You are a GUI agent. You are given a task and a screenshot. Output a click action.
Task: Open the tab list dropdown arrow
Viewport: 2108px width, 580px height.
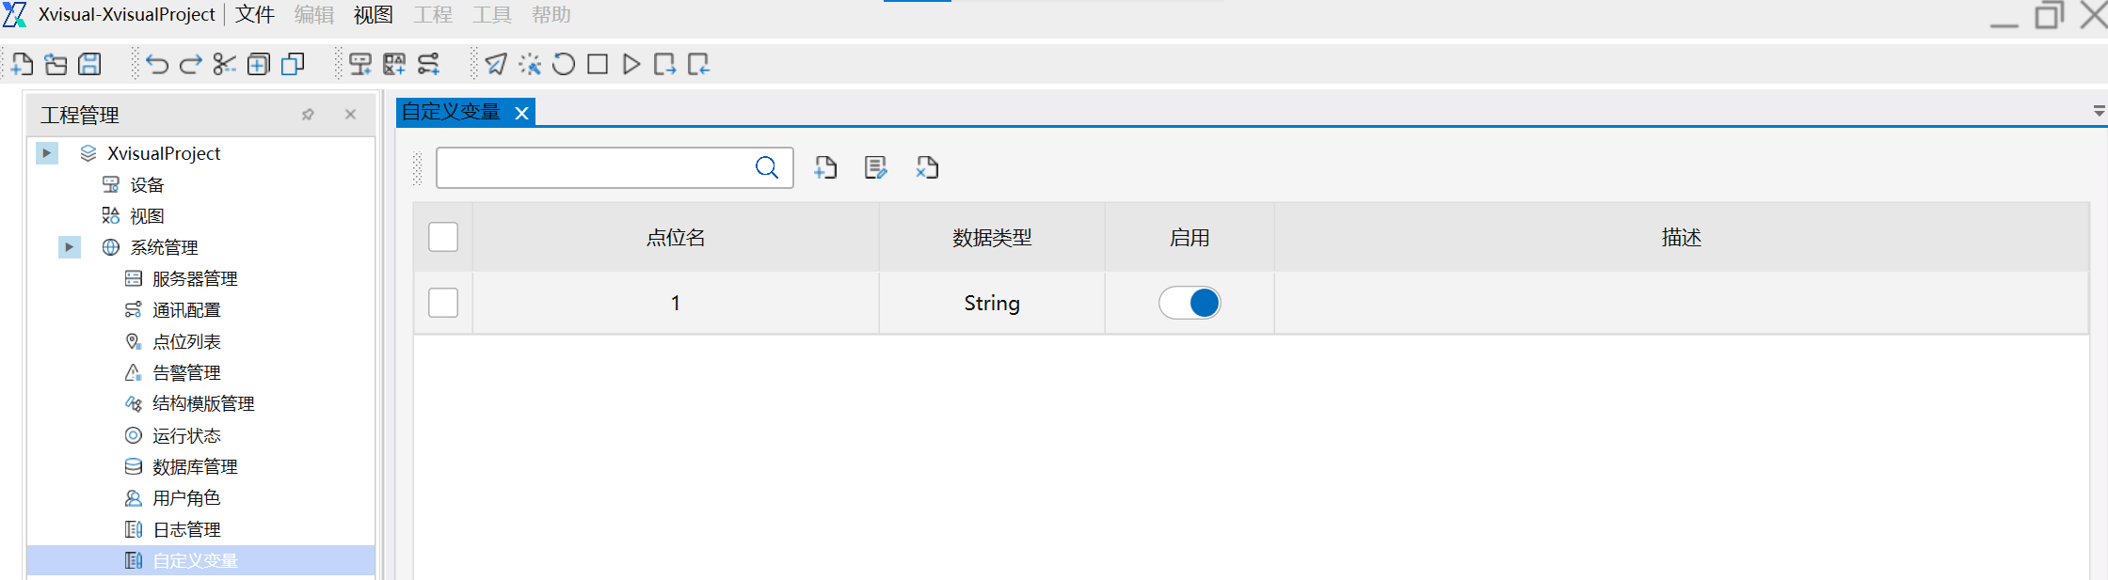[x=2099, y=111]
